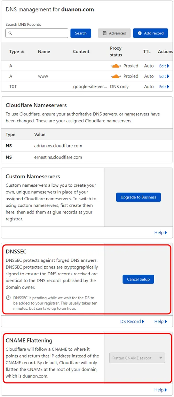Screen dimensions: 174x397
Task: Click Upgrade to Business button
Action: point(139,197)
